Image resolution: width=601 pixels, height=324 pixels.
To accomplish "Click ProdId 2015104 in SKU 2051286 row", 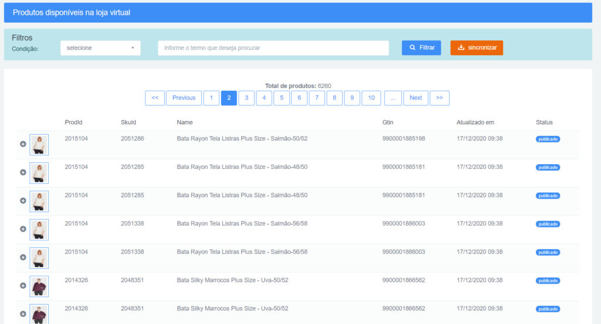I will pos(76,138).
